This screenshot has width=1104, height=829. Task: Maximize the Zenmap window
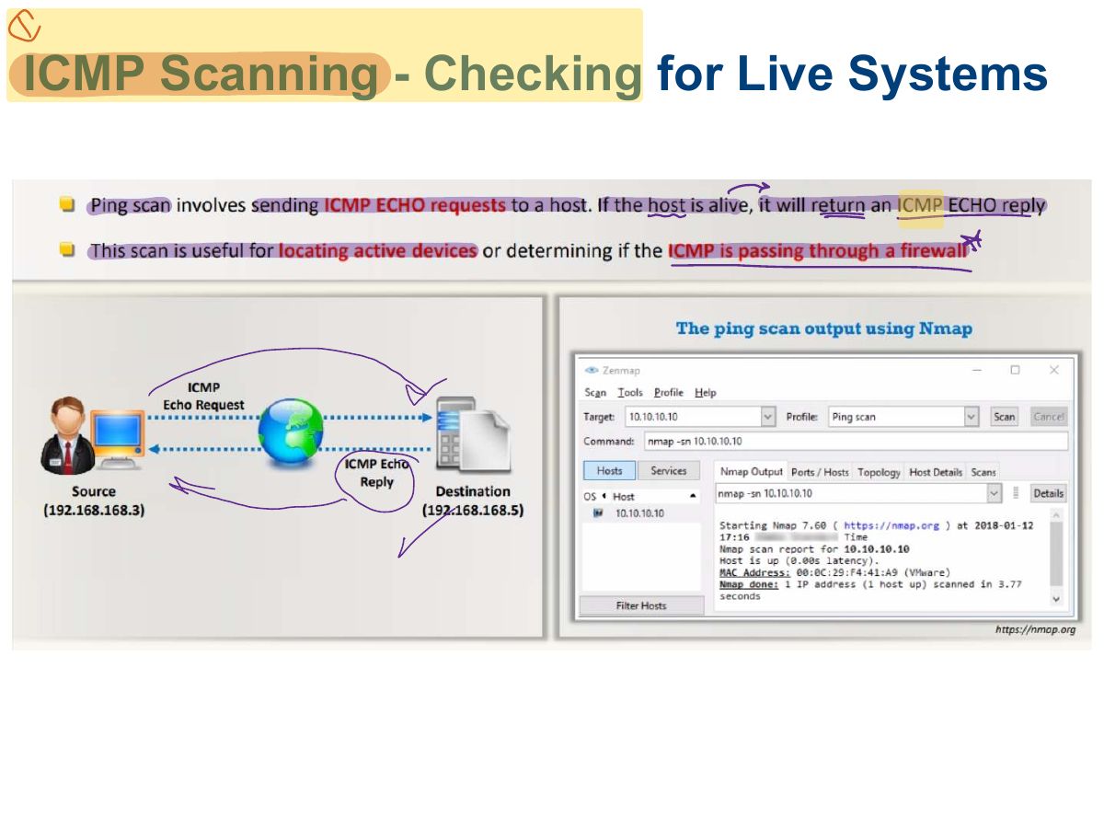click(1015, 370)
